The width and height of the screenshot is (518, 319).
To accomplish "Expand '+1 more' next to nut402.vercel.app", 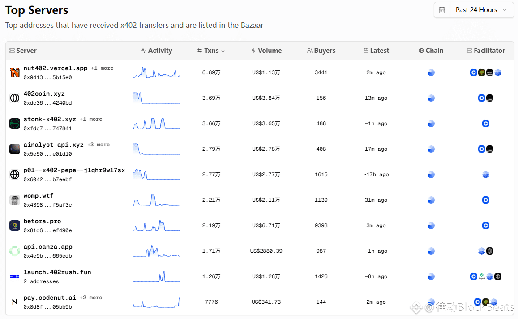I will coord(102,68).
